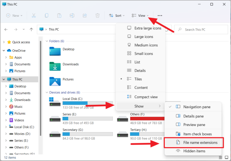Click Local Disk (C:) usage bar
Image resolution: width=231 pixels, height=161 pixels.
coord(88,103)
